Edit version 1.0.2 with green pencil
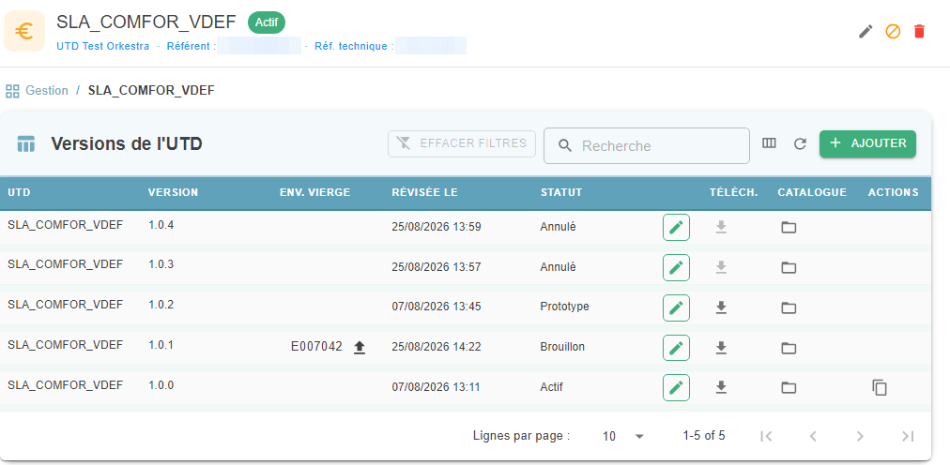The image size is (950, 465). click(676, 307)
